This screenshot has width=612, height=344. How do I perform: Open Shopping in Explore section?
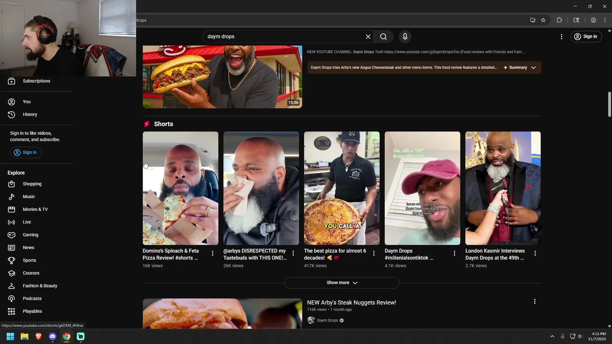(36, 184)
